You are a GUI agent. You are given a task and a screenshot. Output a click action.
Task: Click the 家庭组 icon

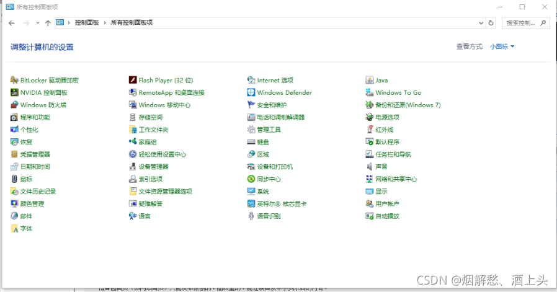click(x=133, y=142)
